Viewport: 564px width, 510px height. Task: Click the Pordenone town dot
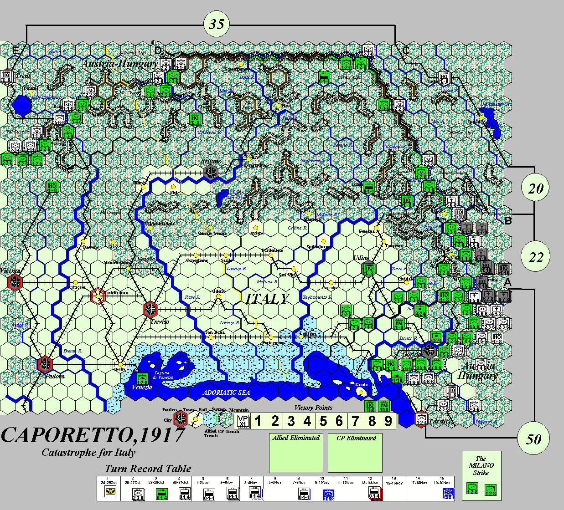pyautogui.click(x=271, y=255)
